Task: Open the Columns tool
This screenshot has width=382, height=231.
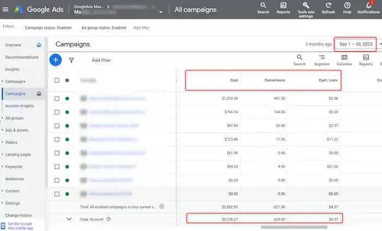Action: tap(344, 60)
